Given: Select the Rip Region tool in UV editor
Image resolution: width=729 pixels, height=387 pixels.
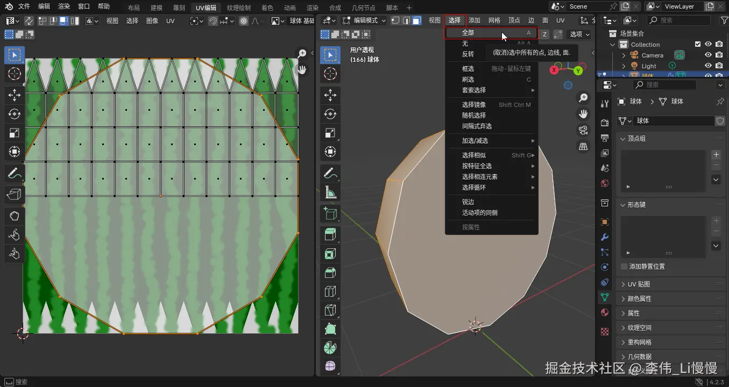Looking at the screenshot, I should 15,194.
